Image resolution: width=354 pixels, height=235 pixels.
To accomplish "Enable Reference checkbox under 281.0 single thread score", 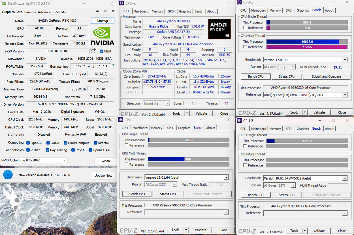I will [x=127, y=145].
